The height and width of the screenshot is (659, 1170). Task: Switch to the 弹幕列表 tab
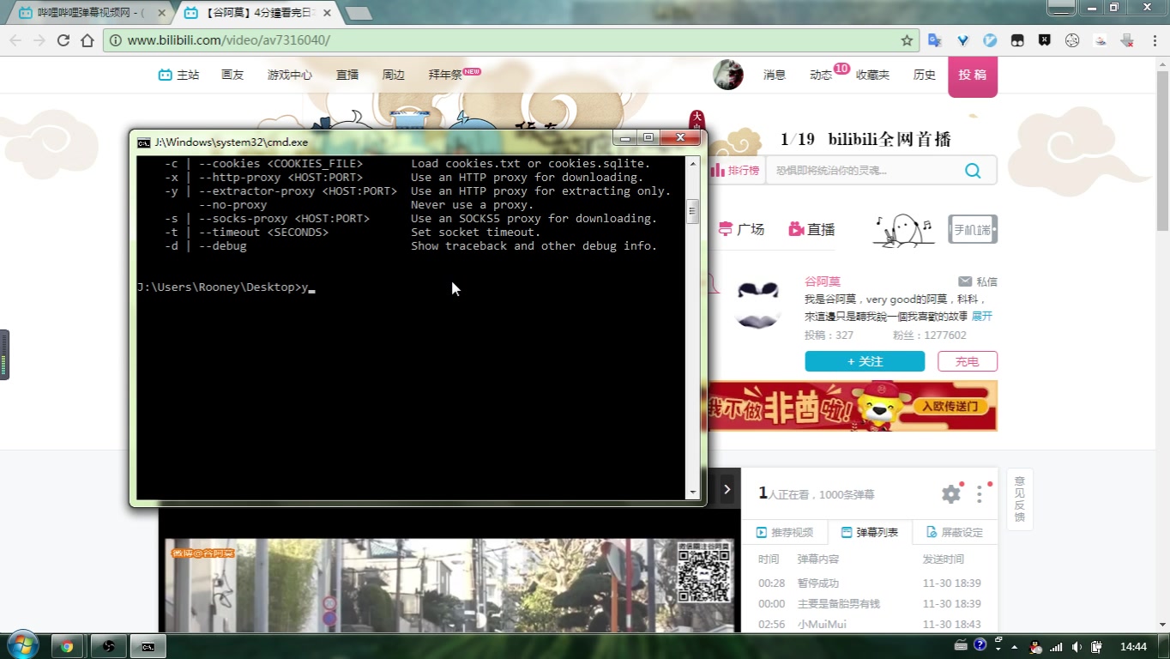coord(870,533)
